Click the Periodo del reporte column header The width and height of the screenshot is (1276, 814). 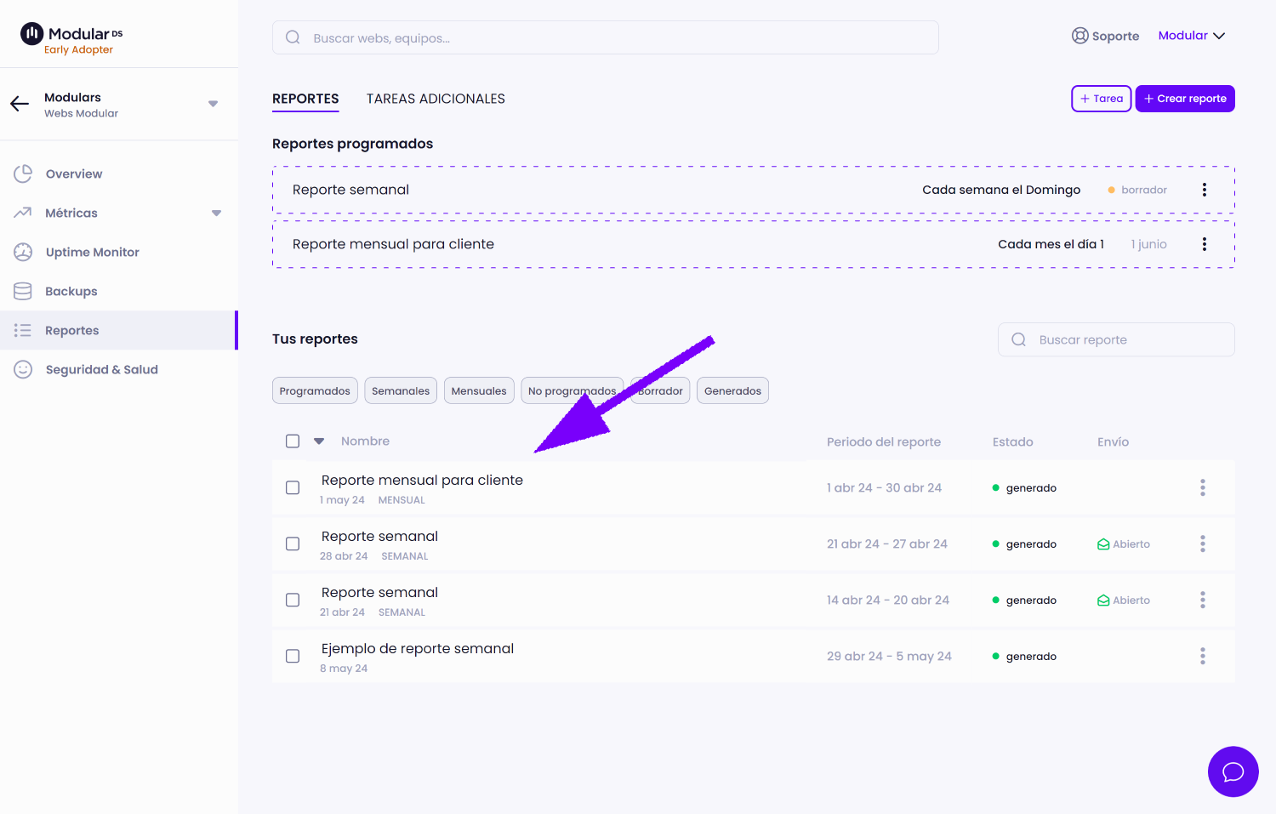(884, 441)
